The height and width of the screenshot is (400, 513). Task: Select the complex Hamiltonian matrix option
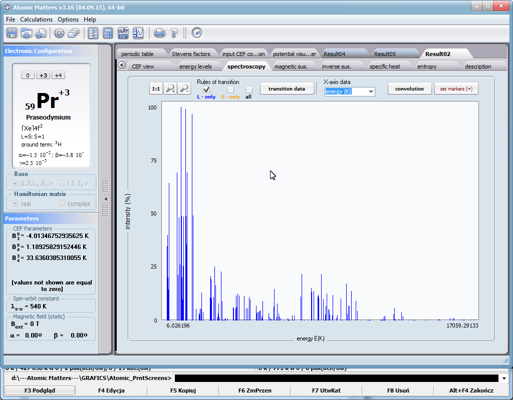[63, 203]
